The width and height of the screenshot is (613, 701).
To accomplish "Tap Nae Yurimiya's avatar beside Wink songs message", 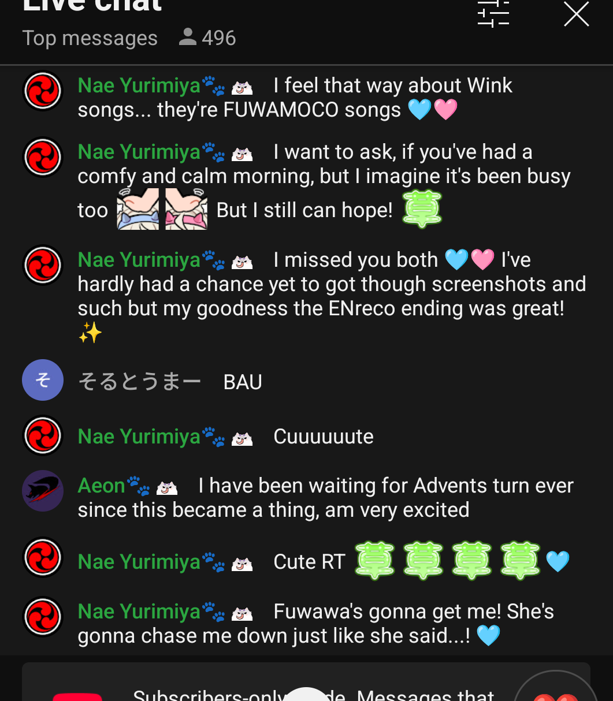I will (43, 91).
